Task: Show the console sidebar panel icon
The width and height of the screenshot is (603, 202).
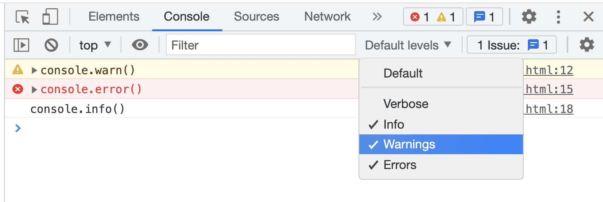Action: click(21, 45)
